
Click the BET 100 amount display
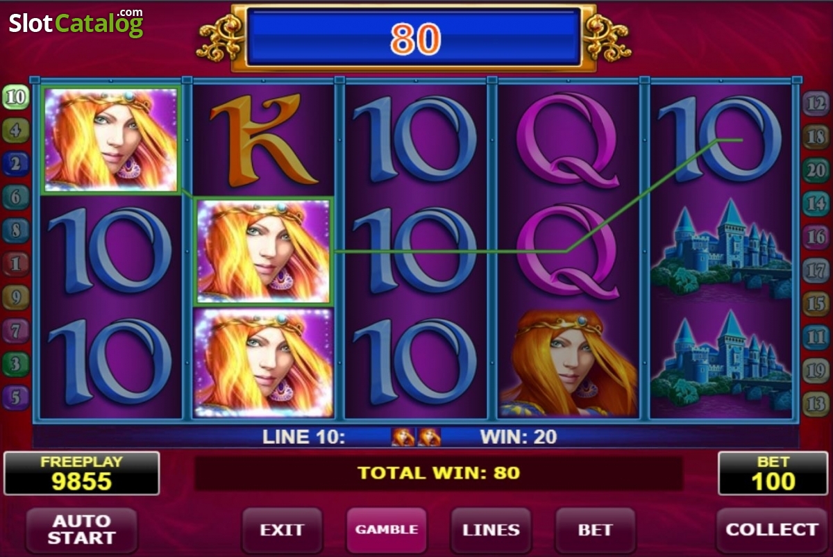coord(773,473)
